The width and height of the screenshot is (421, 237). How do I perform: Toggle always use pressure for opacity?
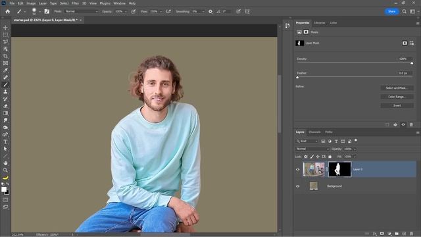point(133,12)
